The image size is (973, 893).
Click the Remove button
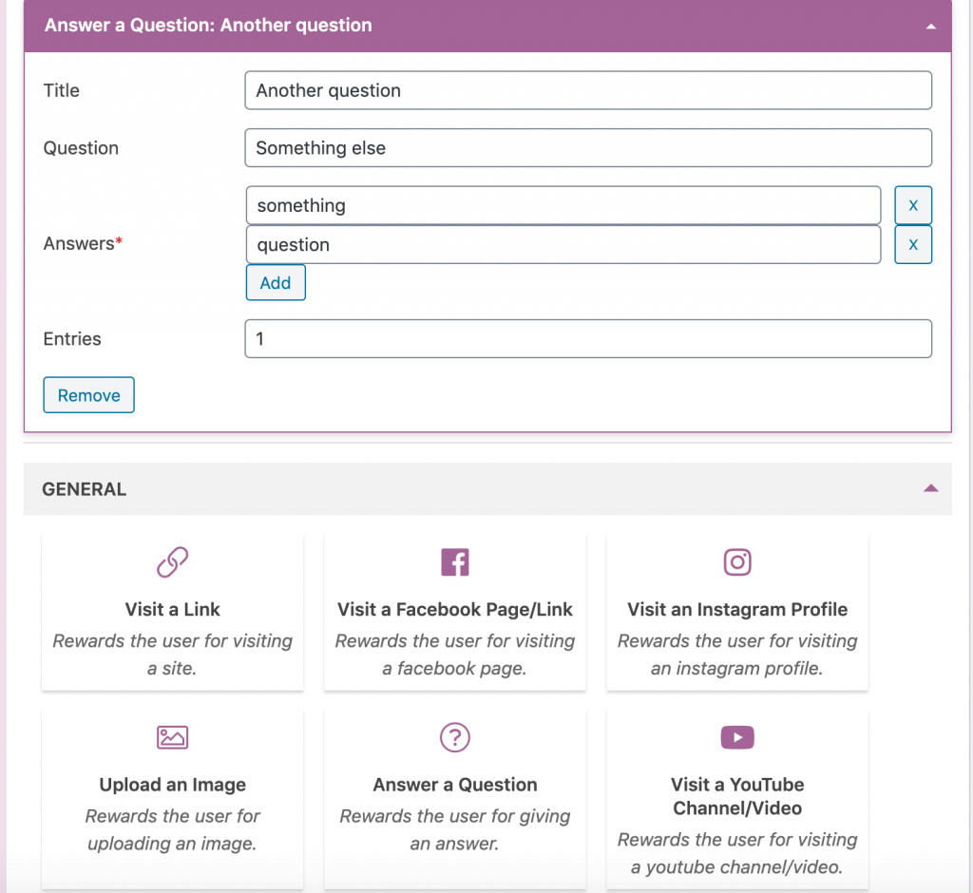click(x=88, y=394)
